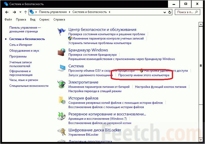Open Электропитание heading link
The width and height of the screenshot is (205, 144).
pyautogui.click(x=83, y=82)
